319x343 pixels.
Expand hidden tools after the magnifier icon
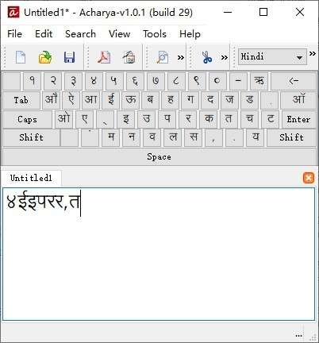[x=181, y=57]
